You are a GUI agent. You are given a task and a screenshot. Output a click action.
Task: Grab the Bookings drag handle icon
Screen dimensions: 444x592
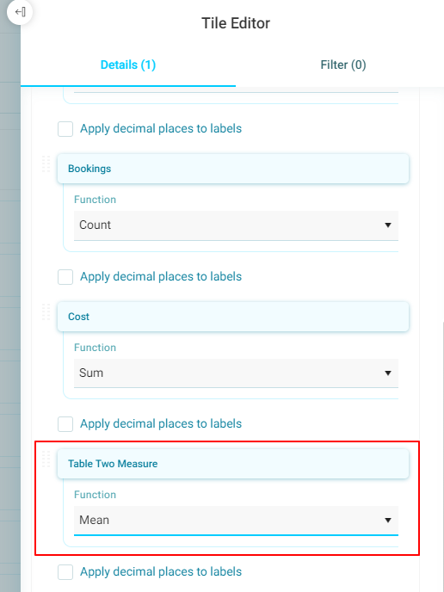[x=46, y=163]
